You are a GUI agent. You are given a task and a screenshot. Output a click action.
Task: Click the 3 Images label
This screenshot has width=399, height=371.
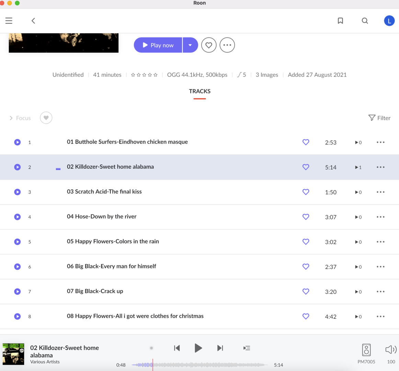tap(267, 75)
